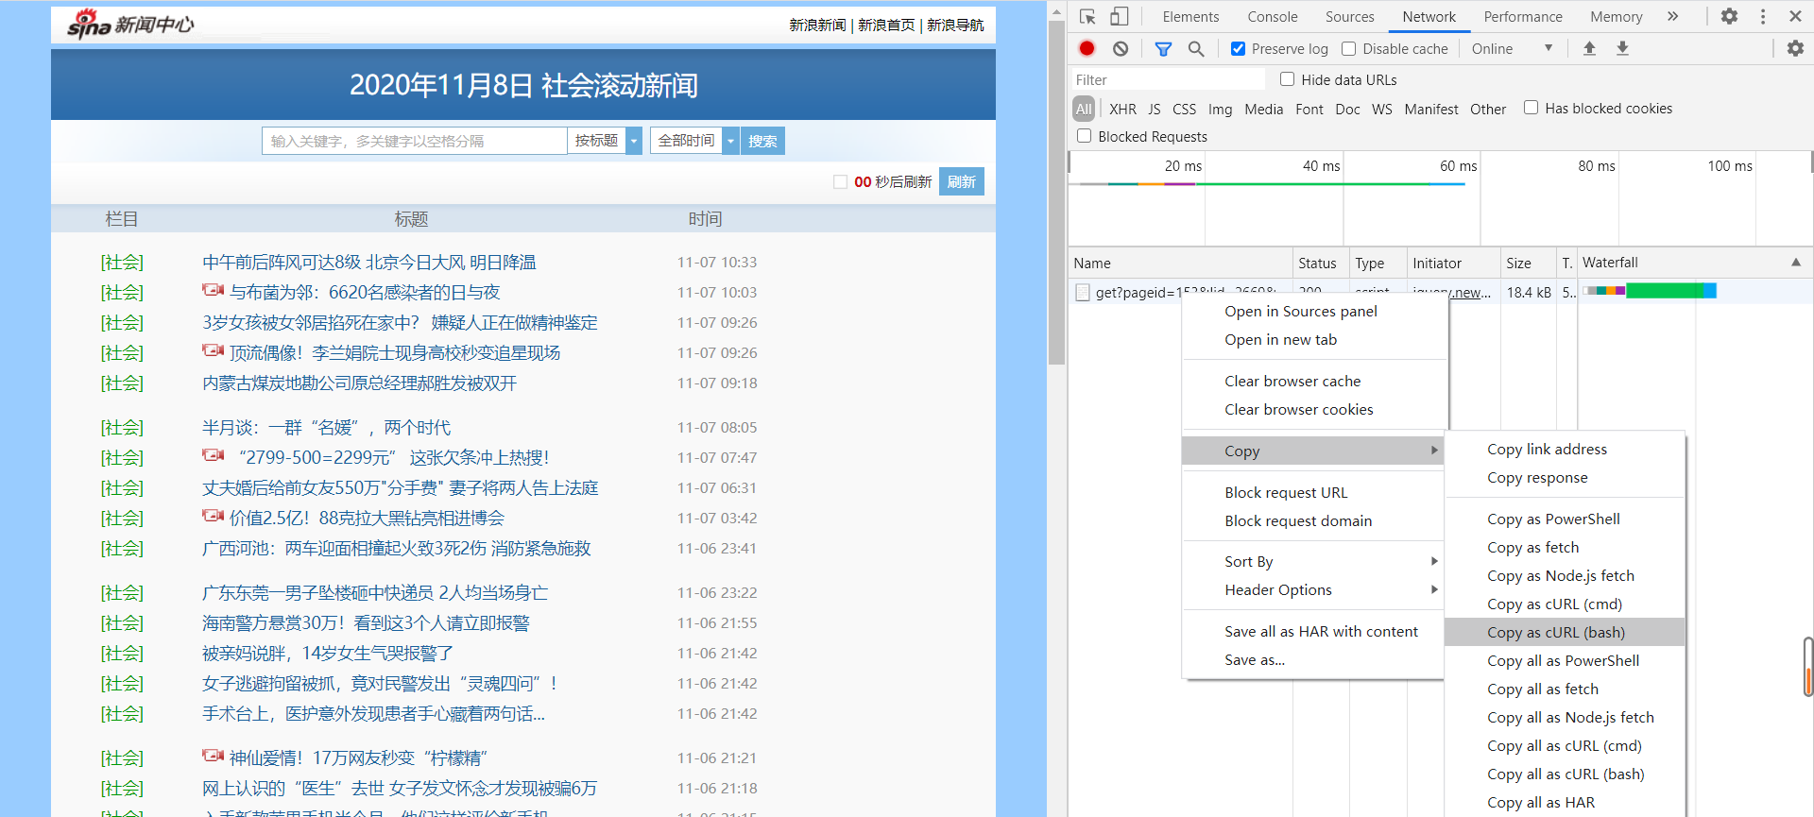Click the red record network log icon

click(x=1087, y=48)
